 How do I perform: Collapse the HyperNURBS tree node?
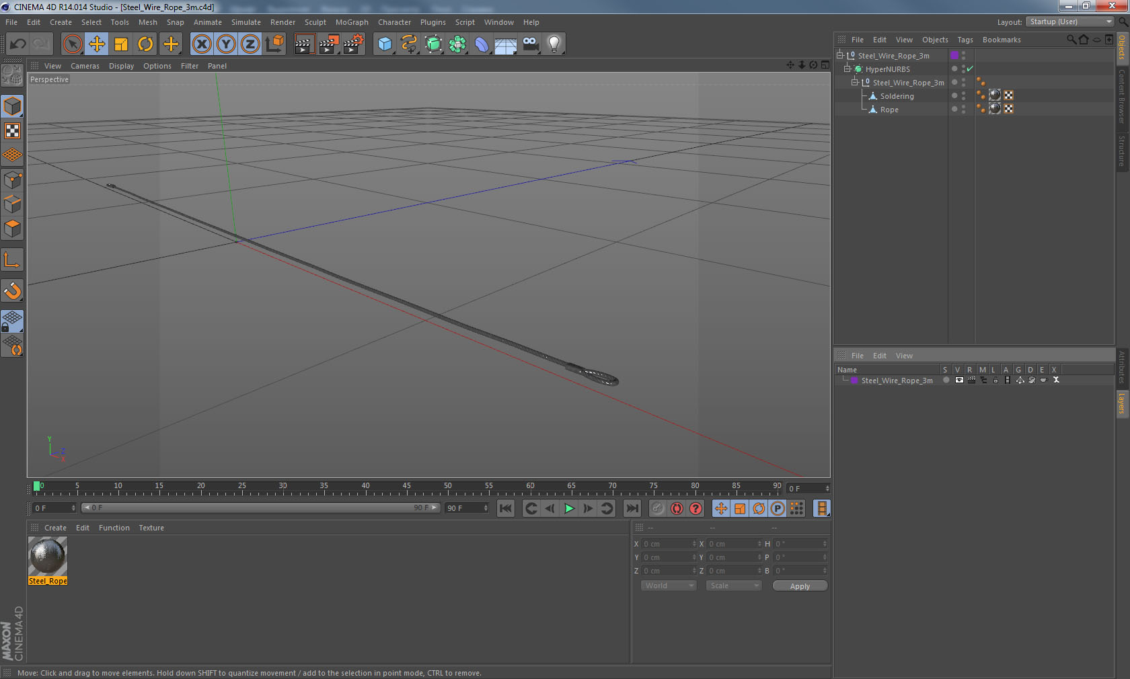tap(848, 69)
